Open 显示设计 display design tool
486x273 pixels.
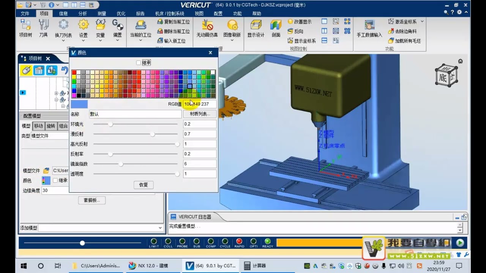256,28
